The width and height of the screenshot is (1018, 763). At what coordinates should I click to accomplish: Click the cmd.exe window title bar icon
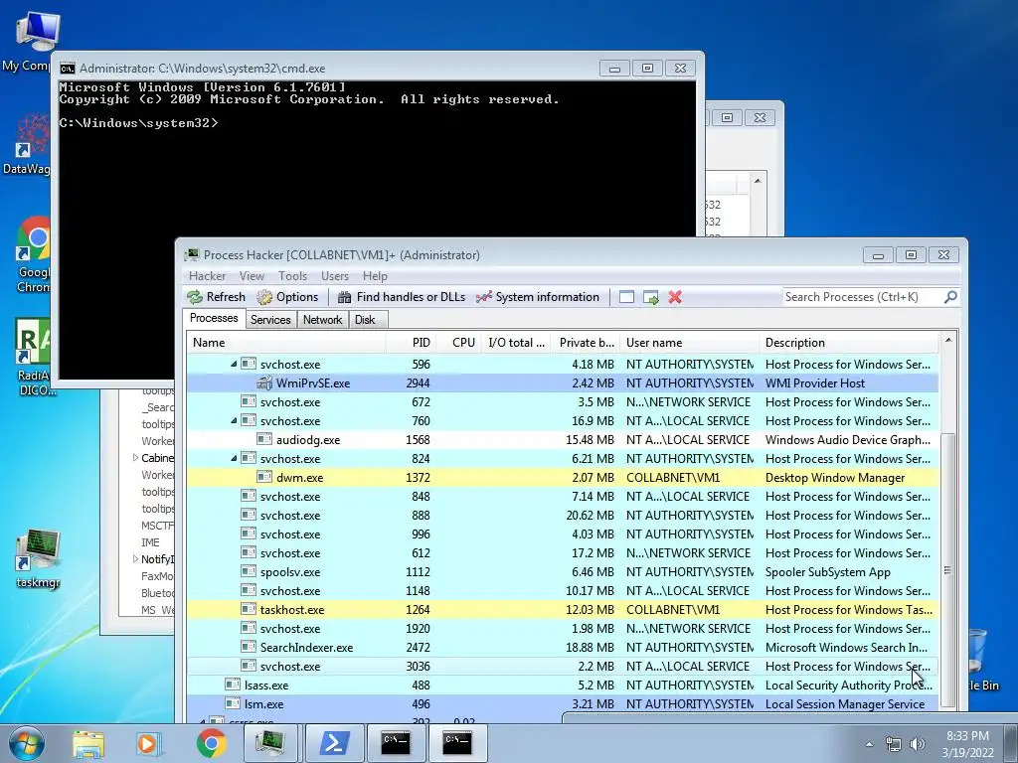click(67, 69)
